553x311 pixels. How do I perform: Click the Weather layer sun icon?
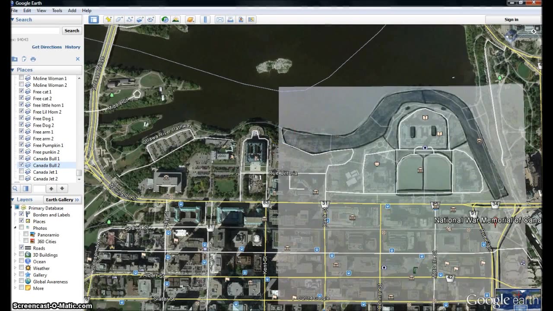pos(28,268)
